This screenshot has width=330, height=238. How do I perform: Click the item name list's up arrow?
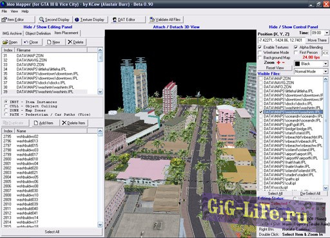tap(100, 131)
